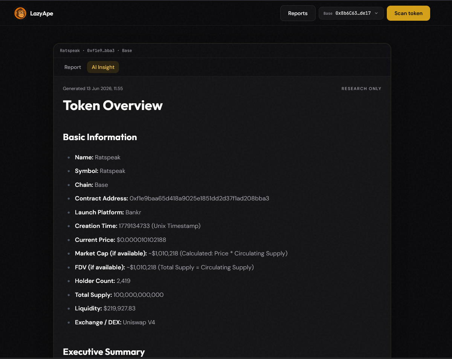
Task: Click the Ratspeak breadcrumb header text
Action: (x=96, y=50)
